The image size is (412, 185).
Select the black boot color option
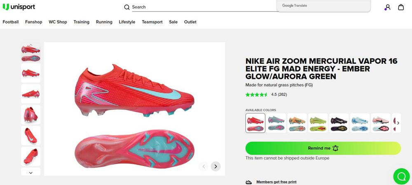tap(339, 123)
